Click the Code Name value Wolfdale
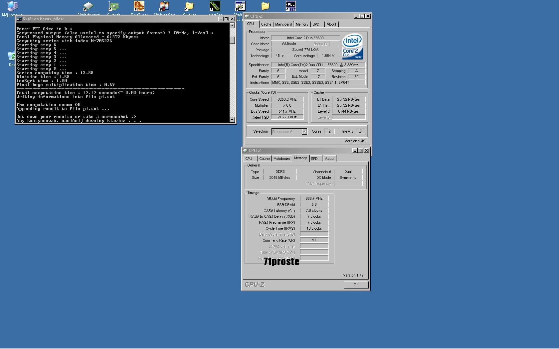The height and width of the screenshot is (349, 559). pyautogui.click(x=289, y=44)
